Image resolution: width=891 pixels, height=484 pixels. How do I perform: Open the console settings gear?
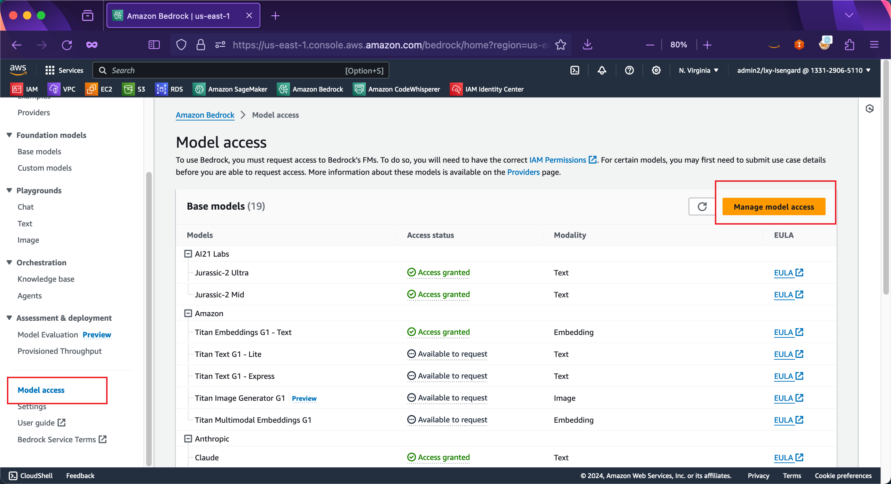click(656, 70)
